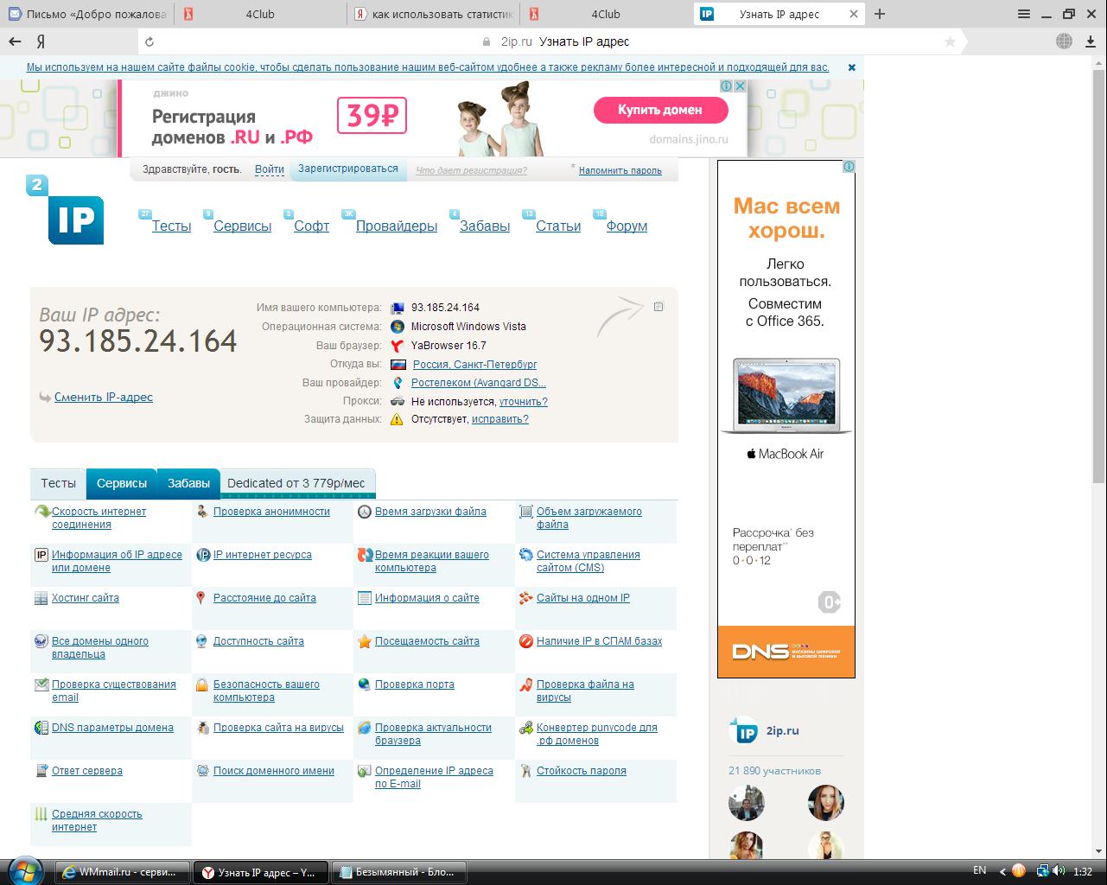Viewport: 1107px width, 885px height.
Task: Click the Напомнить пароль link
Action: [x=620, y=170]
